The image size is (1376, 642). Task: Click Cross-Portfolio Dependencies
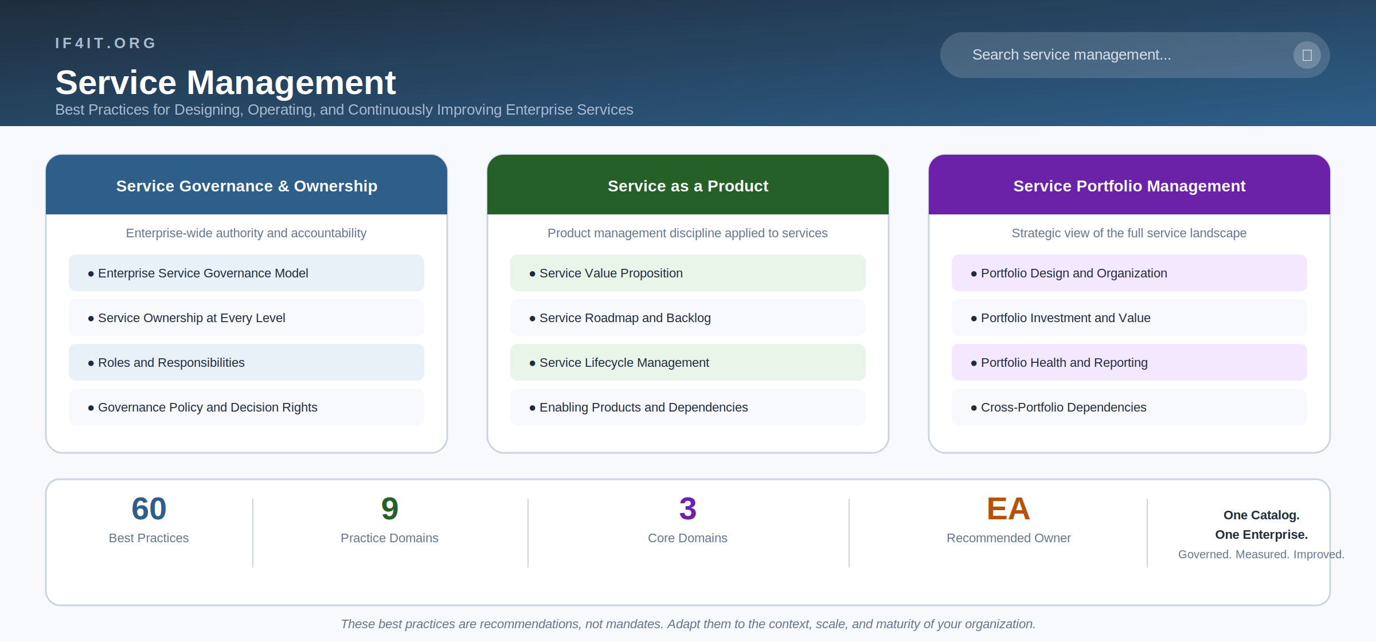1129,407
